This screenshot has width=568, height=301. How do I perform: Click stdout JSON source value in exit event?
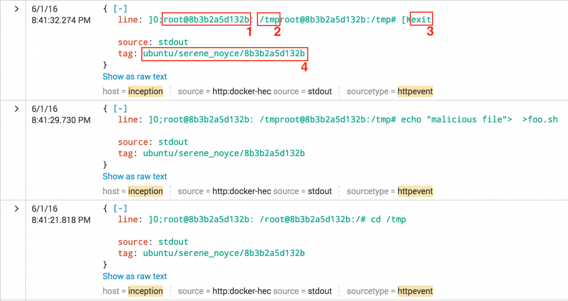(173, 42)
